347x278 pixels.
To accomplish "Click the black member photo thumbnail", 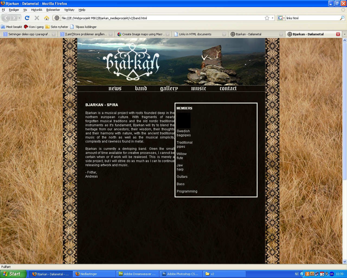I will [x=184, y=120].
